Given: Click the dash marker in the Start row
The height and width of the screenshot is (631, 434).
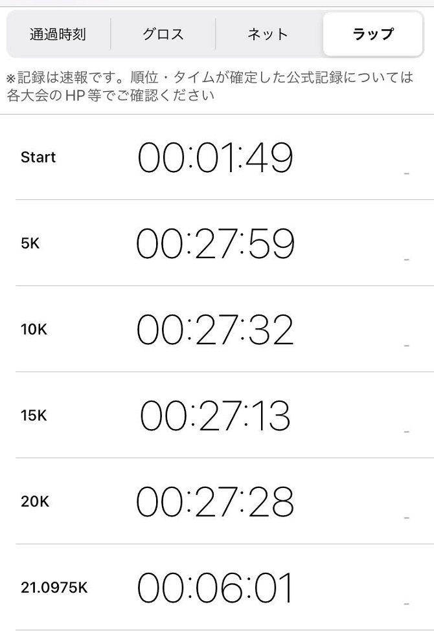Looking at the screenshot, I should [407, 173].
